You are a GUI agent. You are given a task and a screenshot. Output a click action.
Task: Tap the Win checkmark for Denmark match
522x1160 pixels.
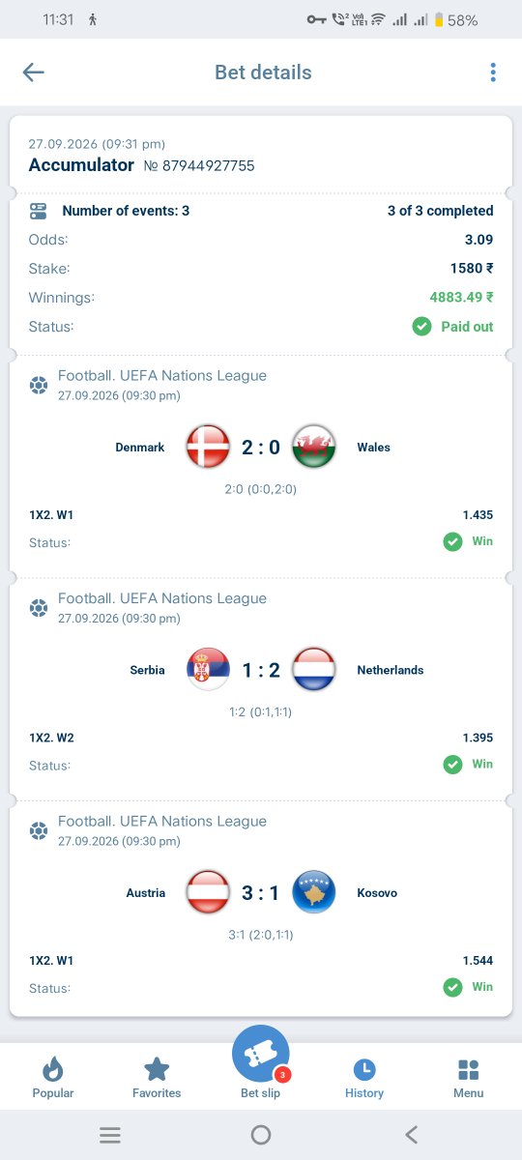coord(452,541)
